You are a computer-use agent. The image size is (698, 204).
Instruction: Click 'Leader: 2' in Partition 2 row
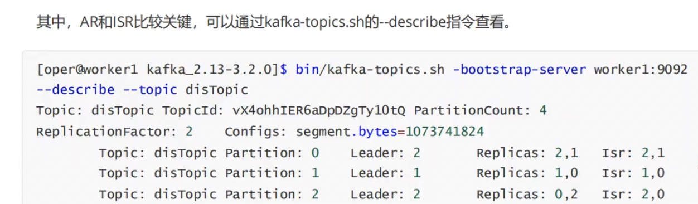(386, 195)
